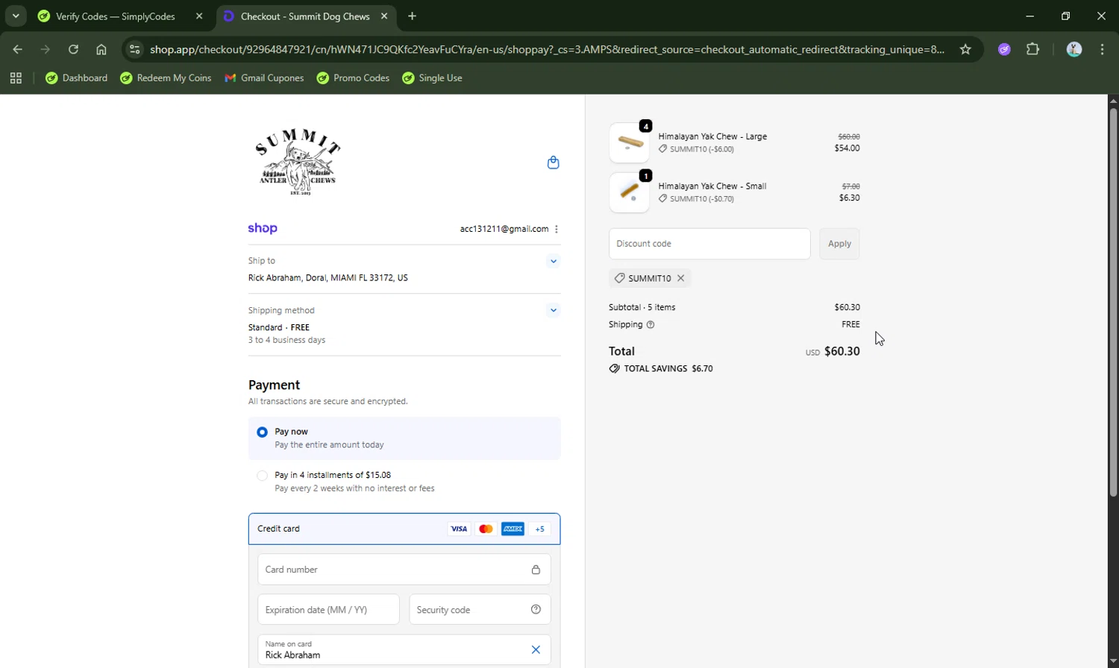Click the email acc131211@gmail.com

(x=504, y=229)
